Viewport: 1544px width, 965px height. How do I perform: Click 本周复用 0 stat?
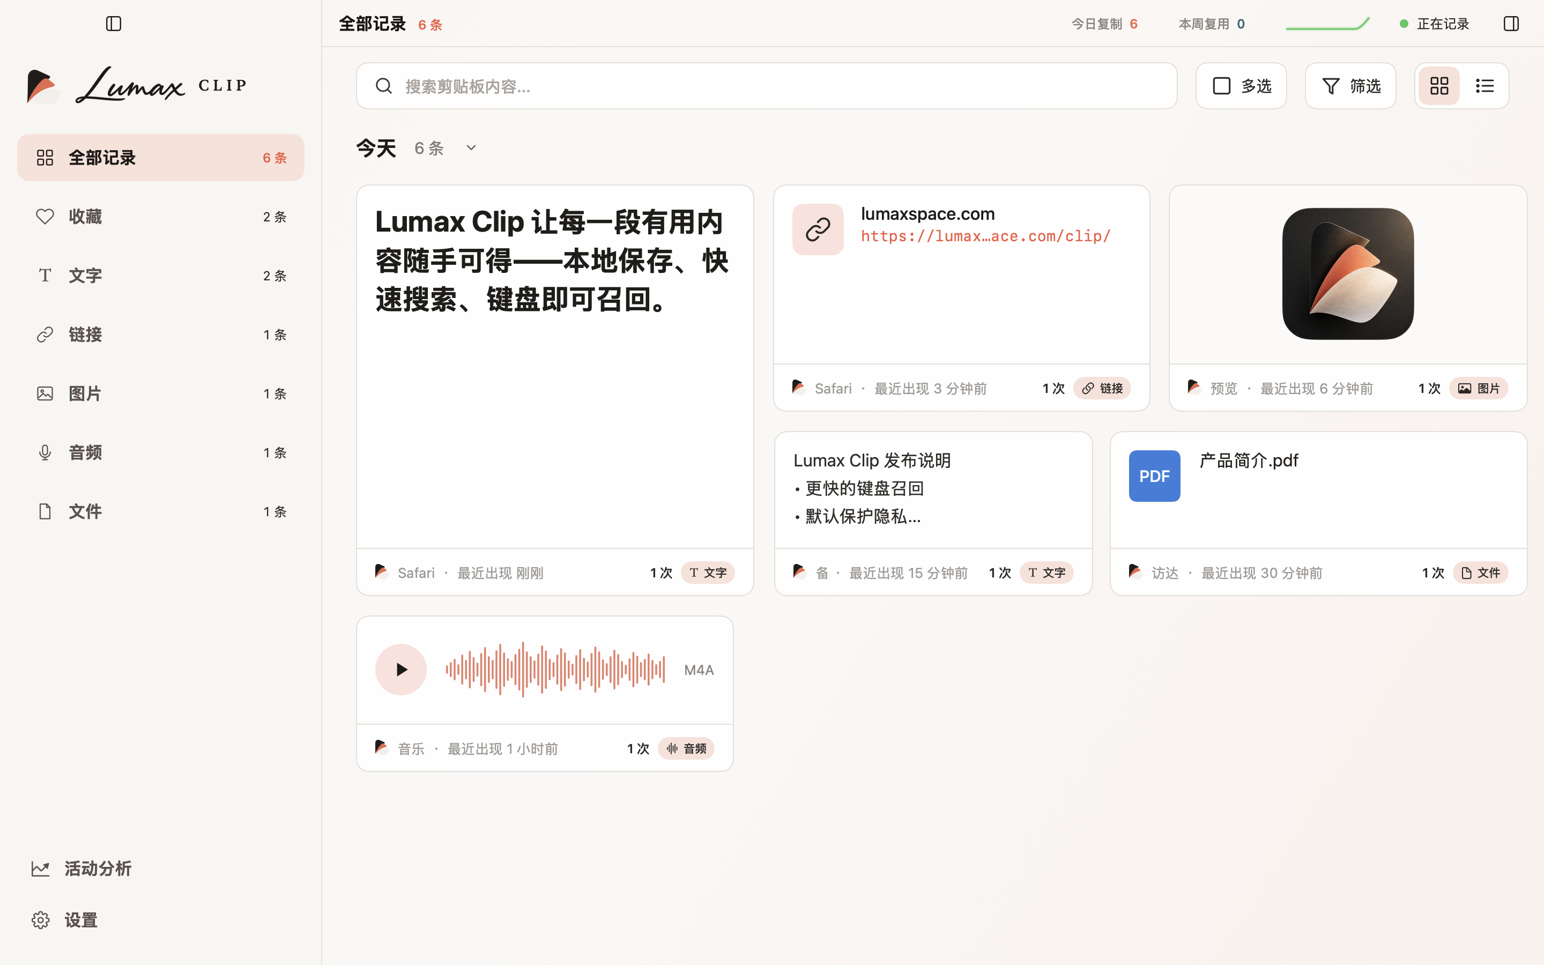[x=1211, y=24]
